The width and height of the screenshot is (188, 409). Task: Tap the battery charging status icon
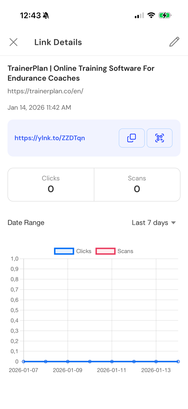(x=165, y=16)
